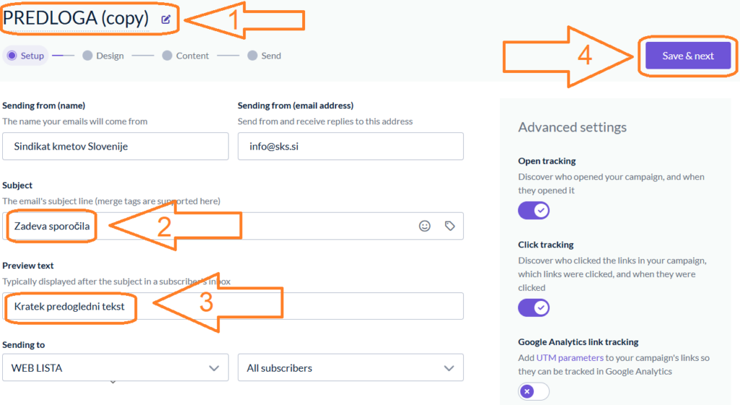This screenshot has width=740, height=405.
Task: Turn off the Click tracking toggle
Action: pyautogui.click(x=534, y=308)
